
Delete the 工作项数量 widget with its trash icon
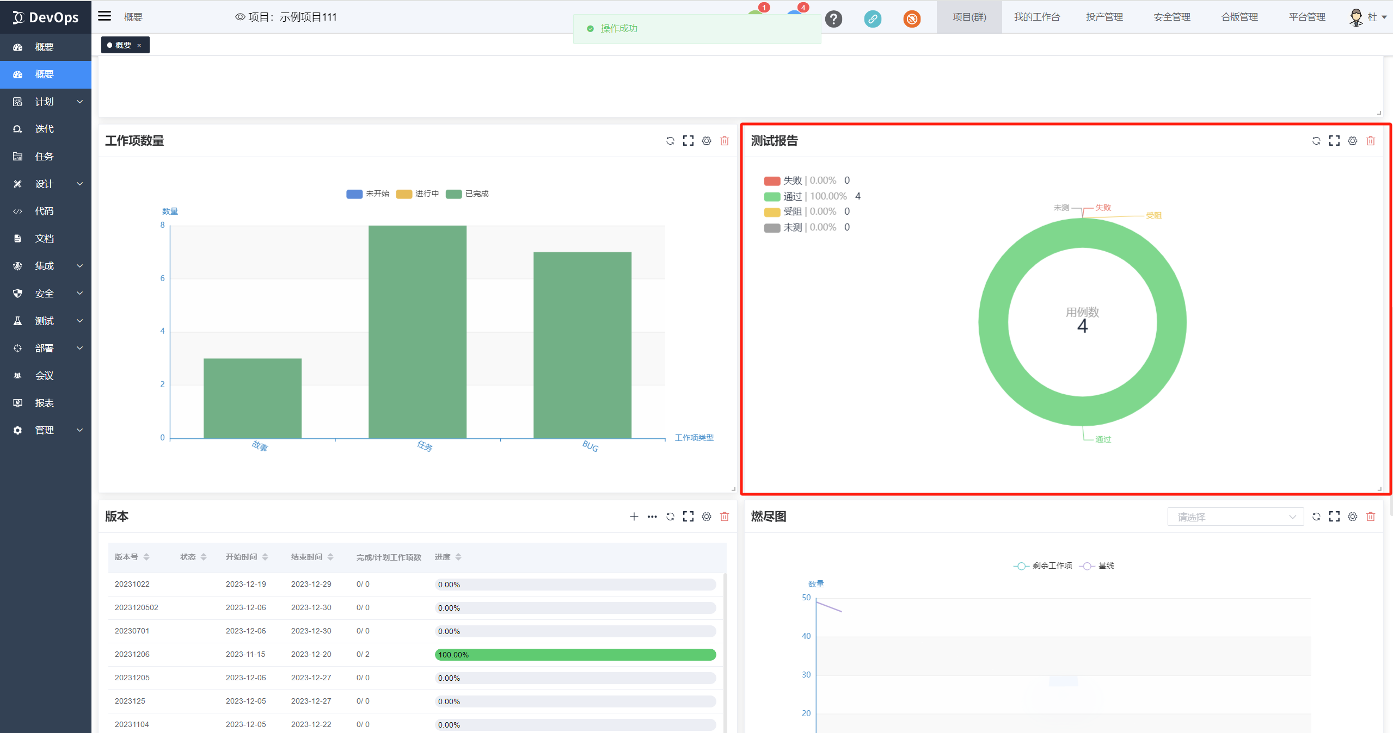click(x=725, y=141)
